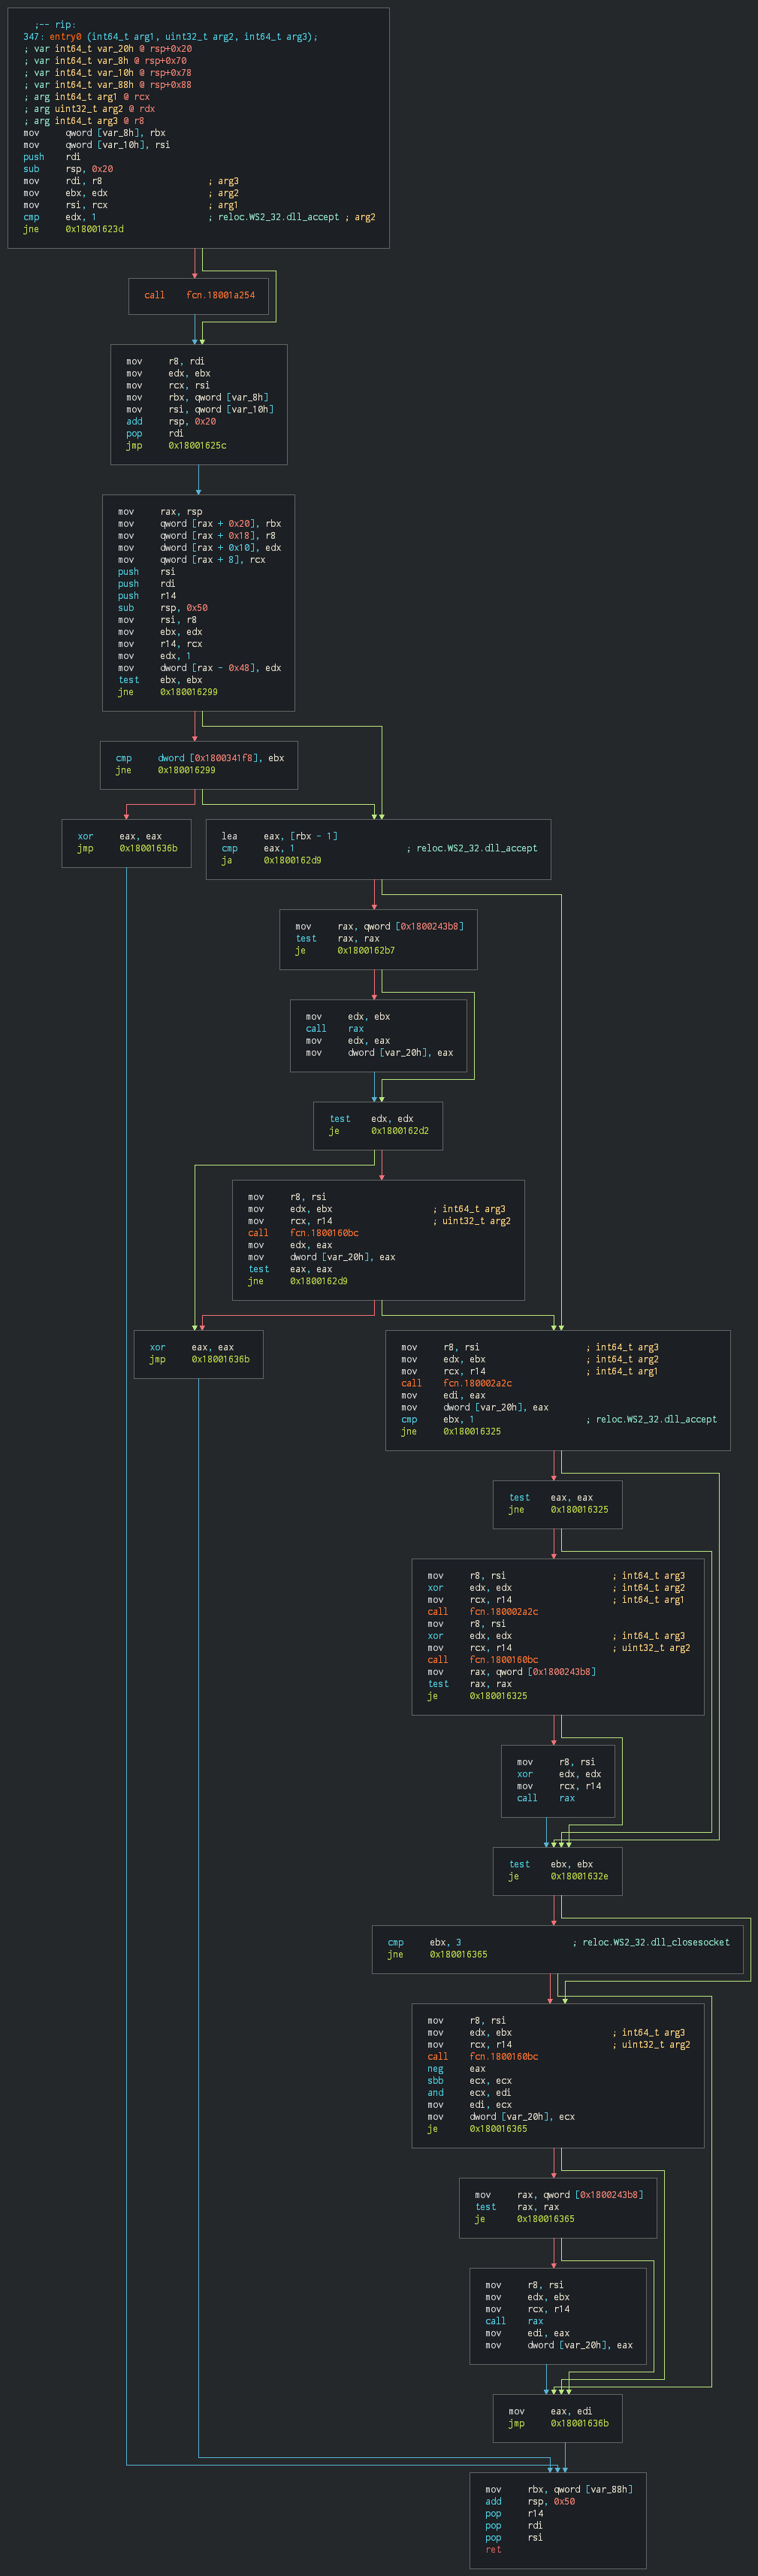Click the 'push r14' instruction

(x=147, y=595)
